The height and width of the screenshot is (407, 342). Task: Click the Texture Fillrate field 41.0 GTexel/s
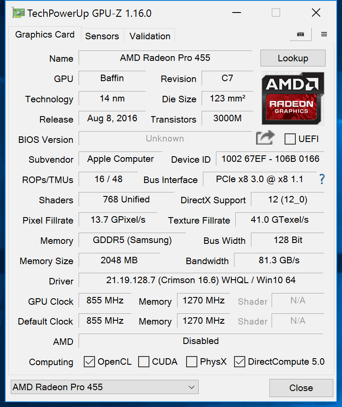(x=280, y=219)
